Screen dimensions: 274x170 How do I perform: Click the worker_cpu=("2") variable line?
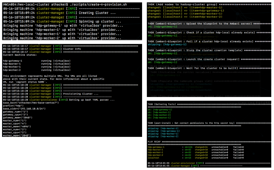coord(15,132)
